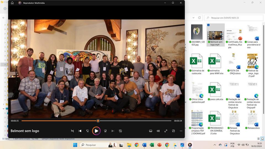265x149 pixels.
Task: Select press cafe.xlsx file
Action: pos(216,91)
